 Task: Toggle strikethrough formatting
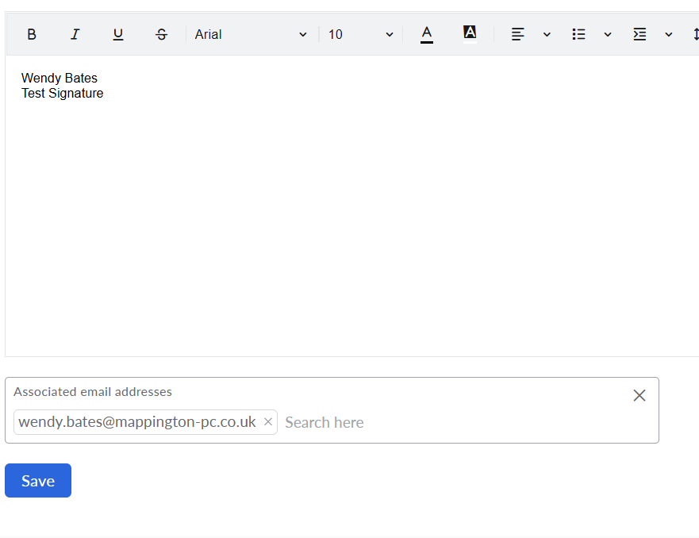tap(161, 34)
